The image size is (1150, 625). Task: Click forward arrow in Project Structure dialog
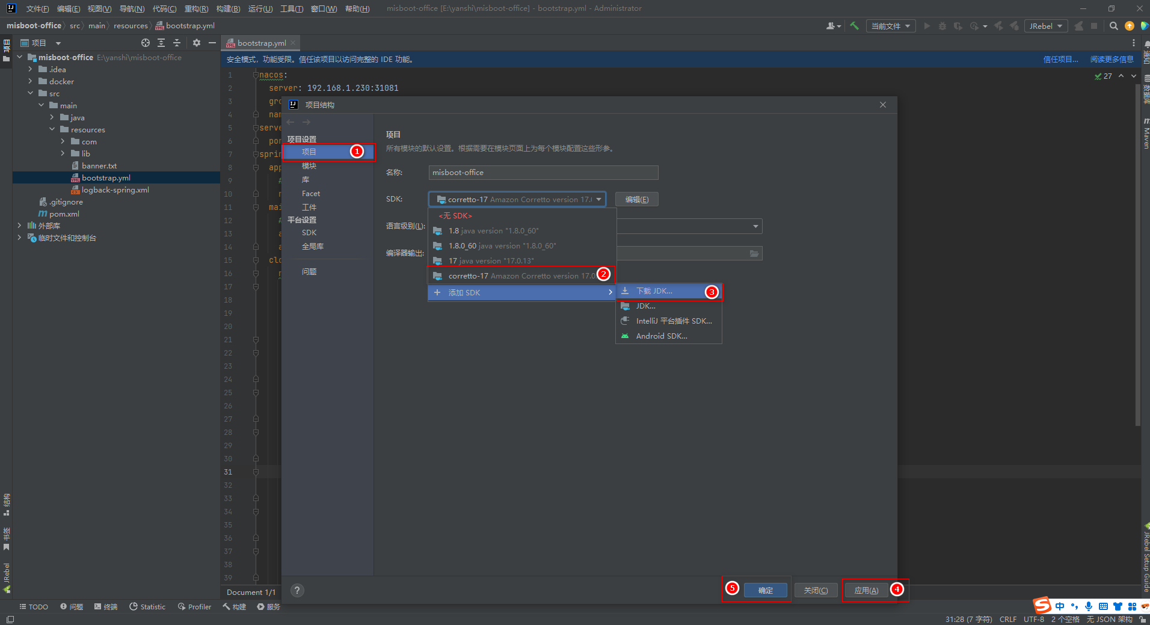[306, 122]
